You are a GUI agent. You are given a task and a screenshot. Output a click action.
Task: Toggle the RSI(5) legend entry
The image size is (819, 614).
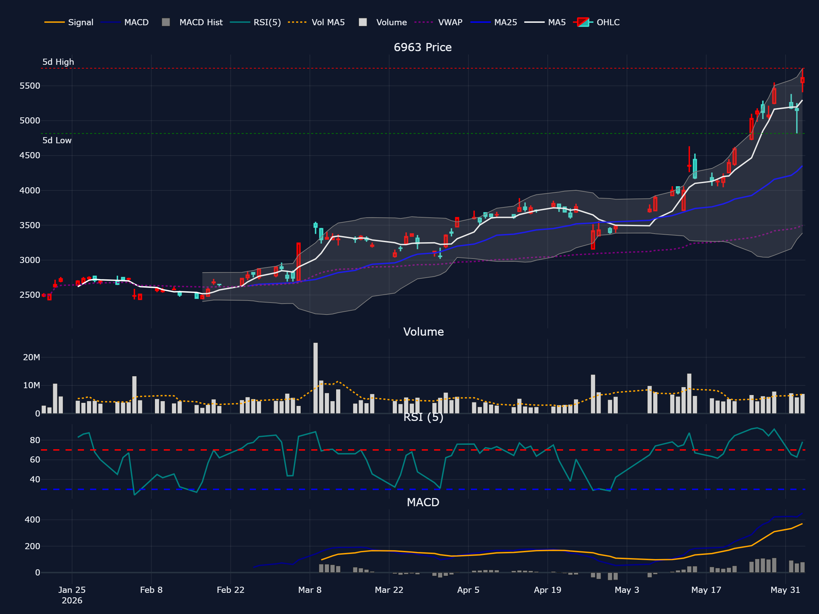point(256,22)
